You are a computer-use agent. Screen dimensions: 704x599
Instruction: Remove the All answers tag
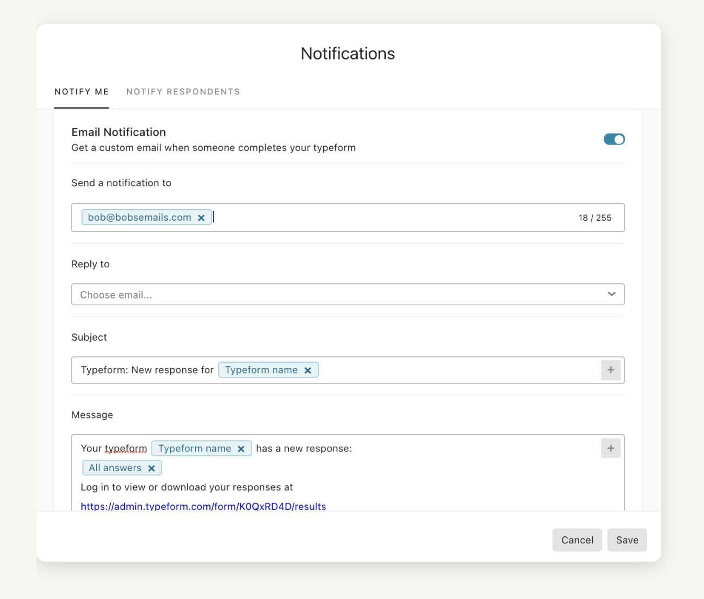click(151, 468)
